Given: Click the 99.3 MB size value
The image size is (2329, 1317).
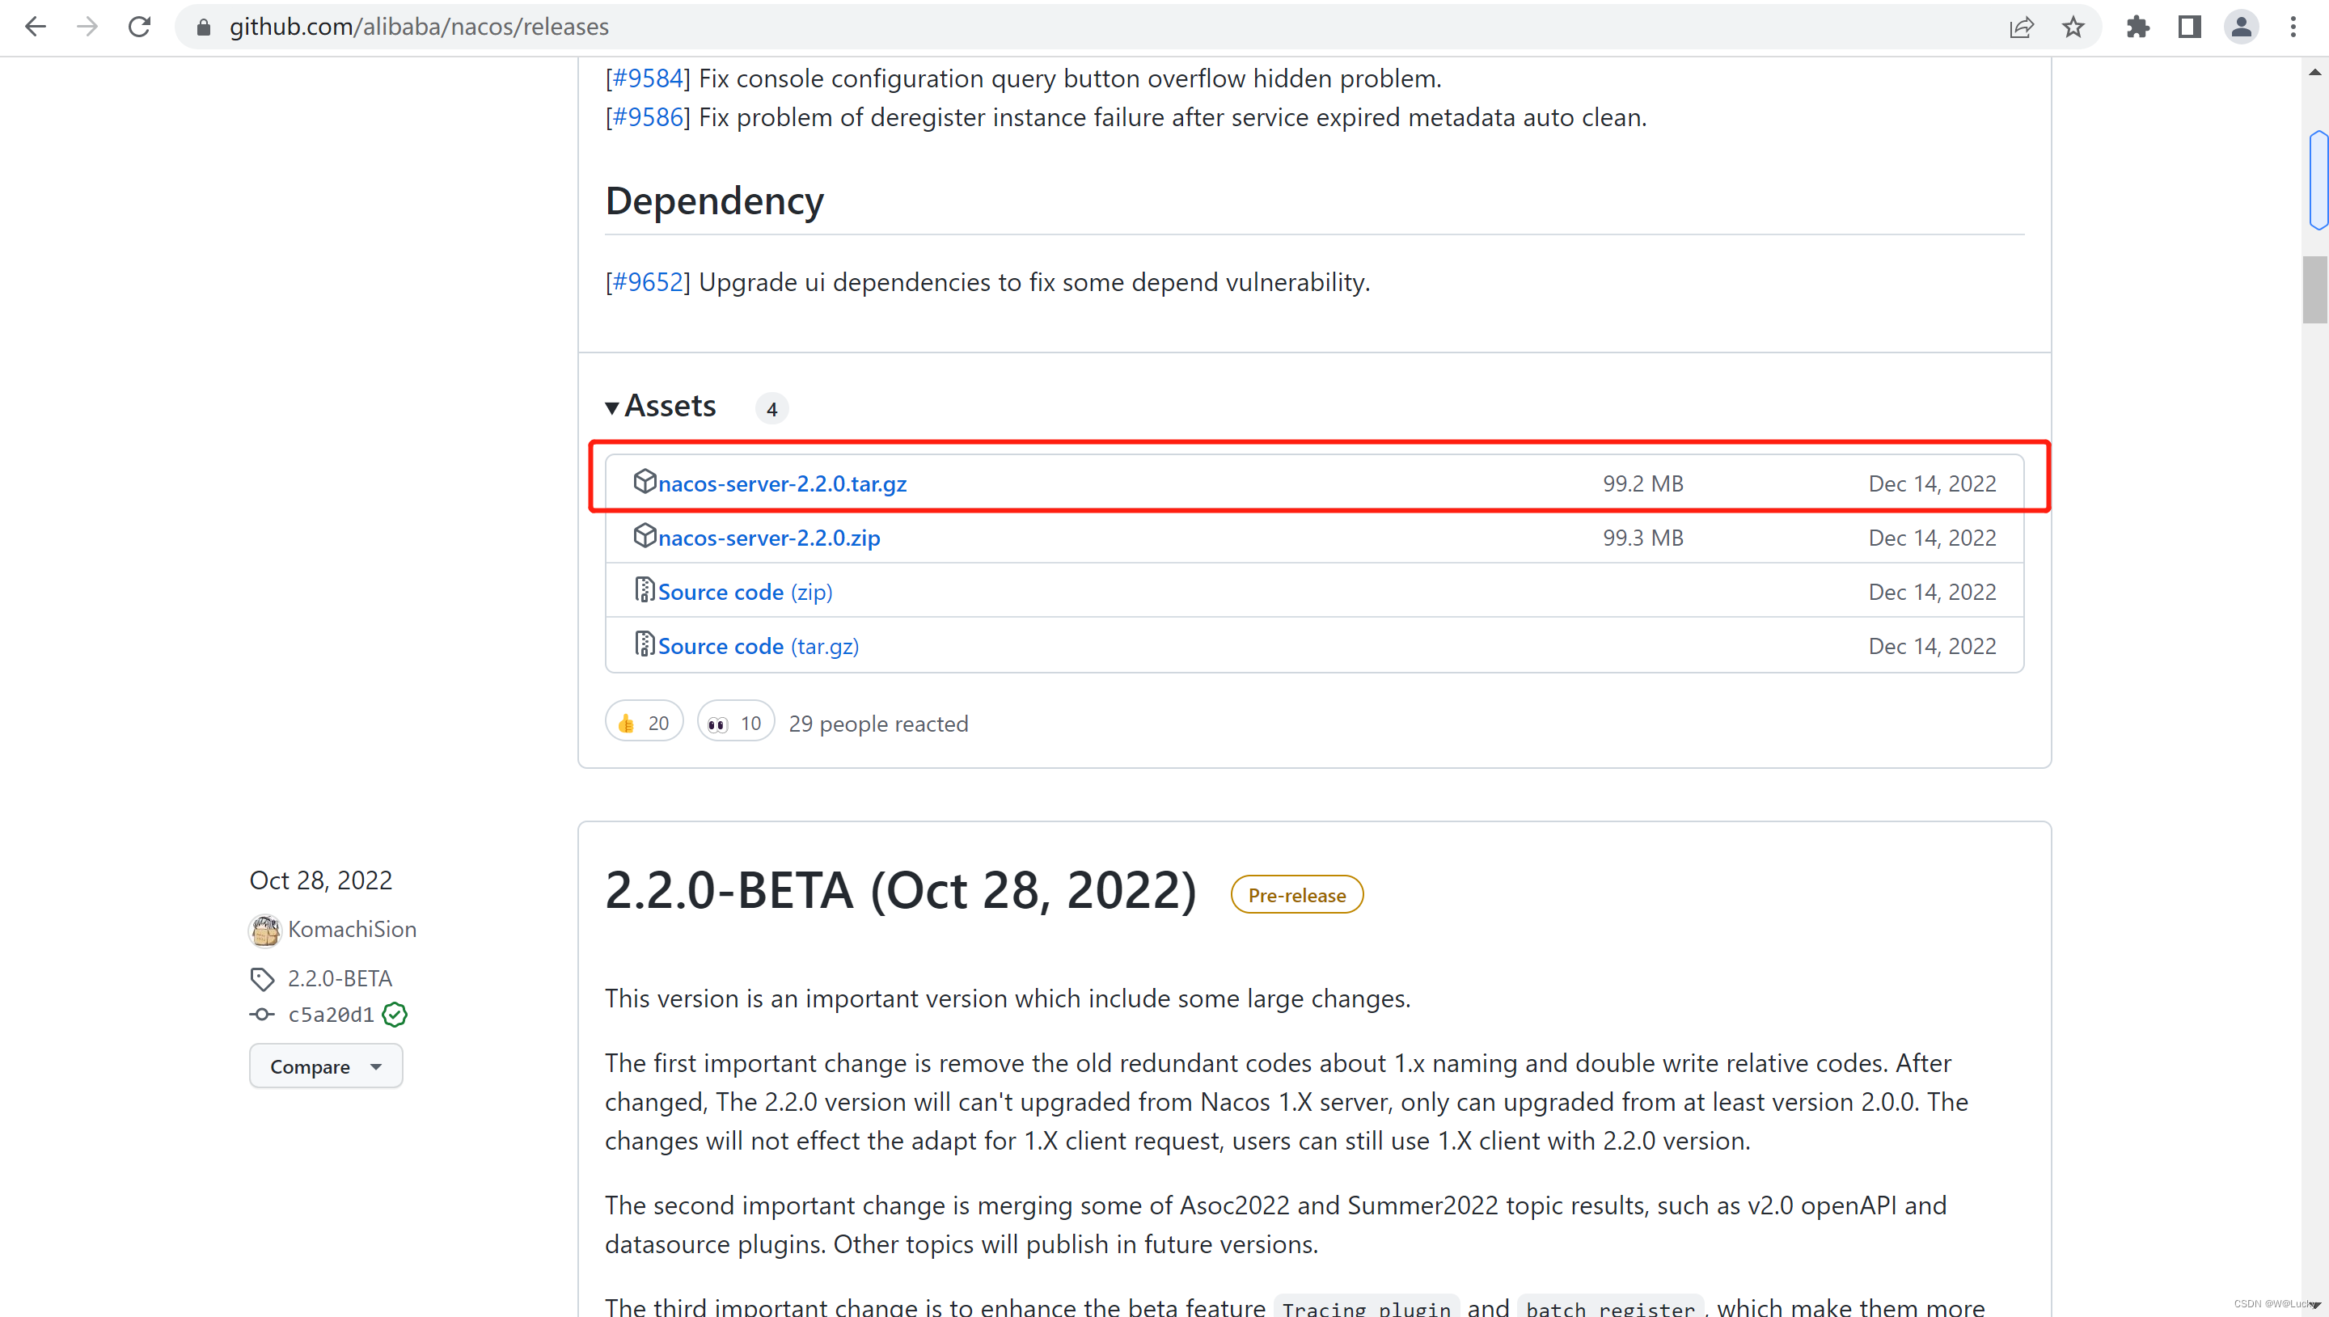Looking at the screenshot, I should click(x=1642, y=538).
